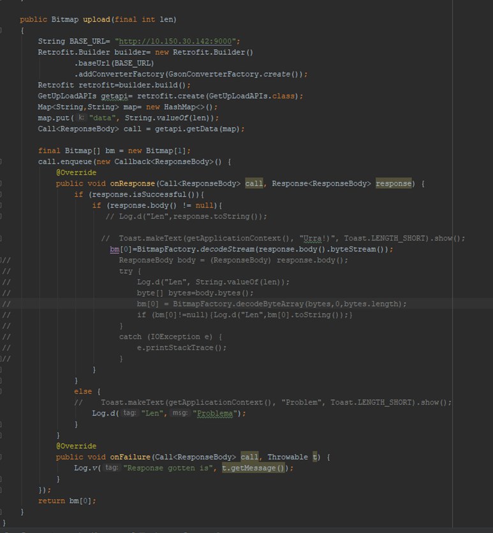Click the commented BitmapFactory.decodeByteArray line
The image size is (493, 533).
pos(272,304)
